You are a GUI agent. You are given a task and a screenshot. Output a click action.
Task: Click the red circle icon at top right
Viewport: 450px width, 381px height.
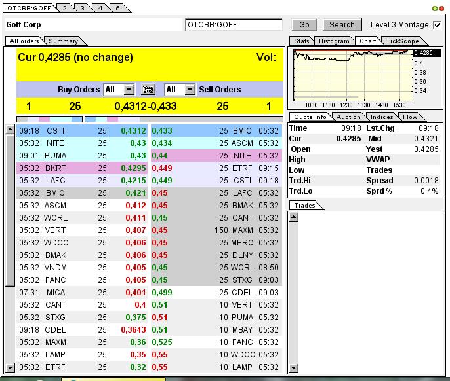coord(441,9)
